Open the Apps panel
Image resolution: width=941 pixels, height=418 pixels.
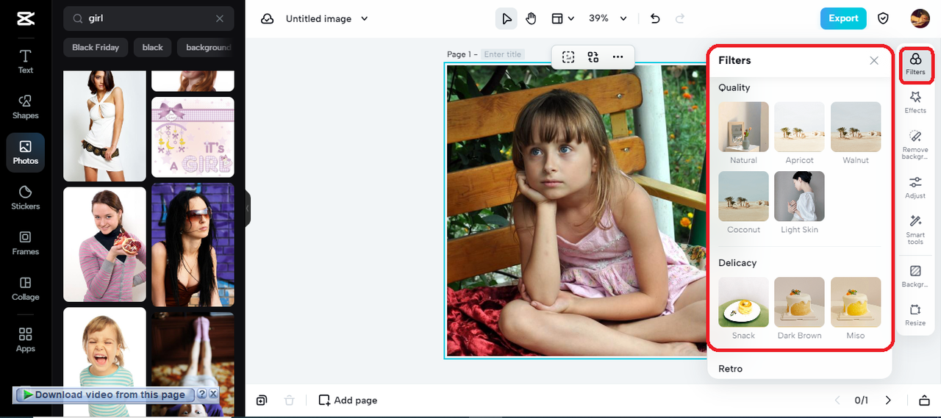coord(26,340)
